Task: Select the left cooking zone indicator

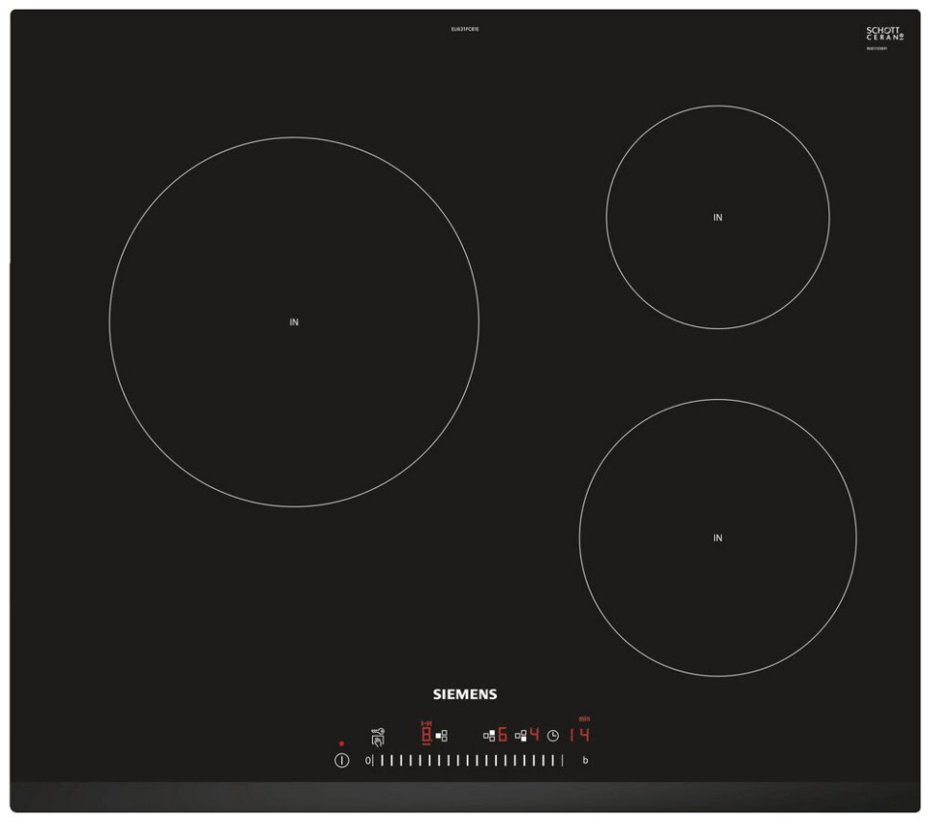Action: click(442, 736)
